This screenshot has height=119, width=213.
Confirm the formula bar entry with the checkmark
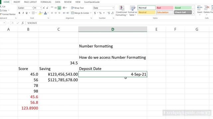18,23
